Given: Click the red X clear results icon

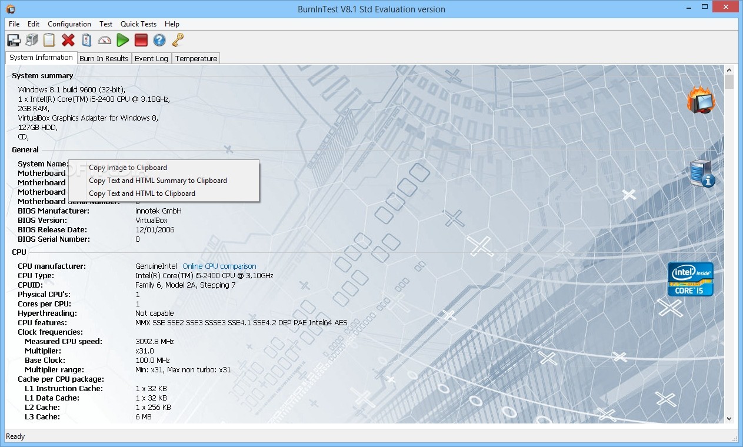Looking at the screenshot, I should (x=68, y=40).
